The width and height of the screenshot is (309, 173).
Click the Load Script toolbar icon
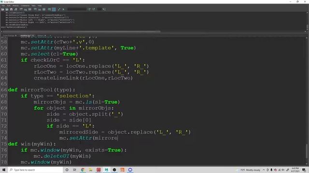point(2,9)
